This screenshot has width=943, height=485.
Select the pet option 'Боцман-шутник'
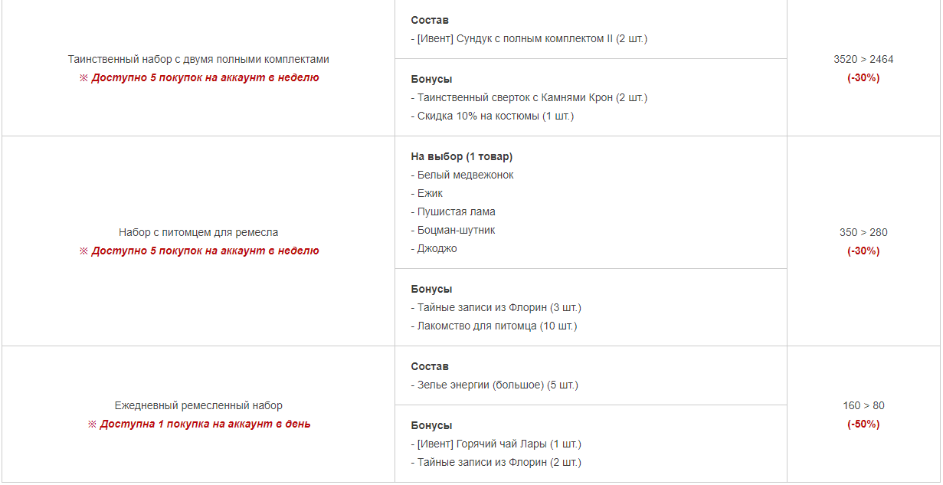pyautogui.click(x=453, y=230)
